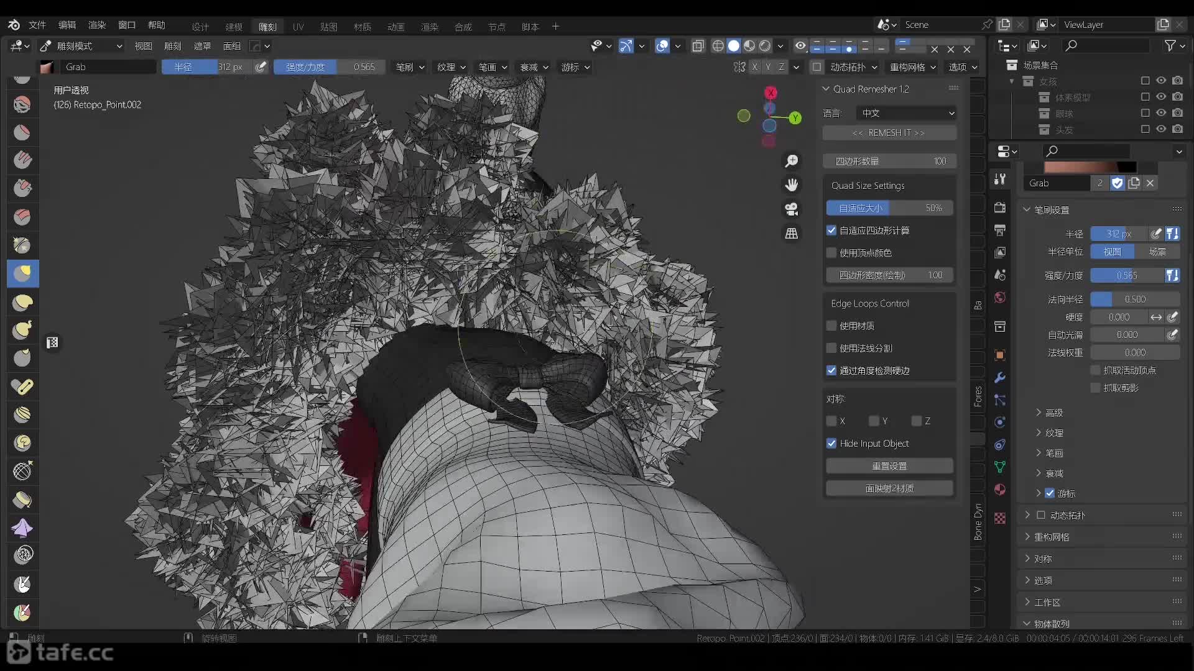Toggle 使用法线分割 checkbox
Image resolution: width=1194 pixels, height=671 pixels.
(x=831, y=348)
